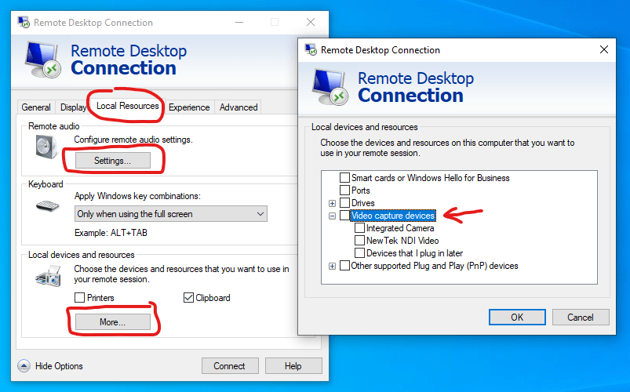630x392 pixels.
Task: Enable the Printers checkbox
Action: coord(79,298)
